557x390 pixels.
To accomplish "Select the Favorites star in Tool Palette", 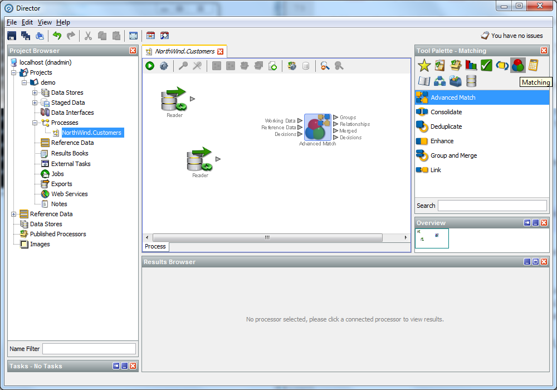I will coord(424,65).
